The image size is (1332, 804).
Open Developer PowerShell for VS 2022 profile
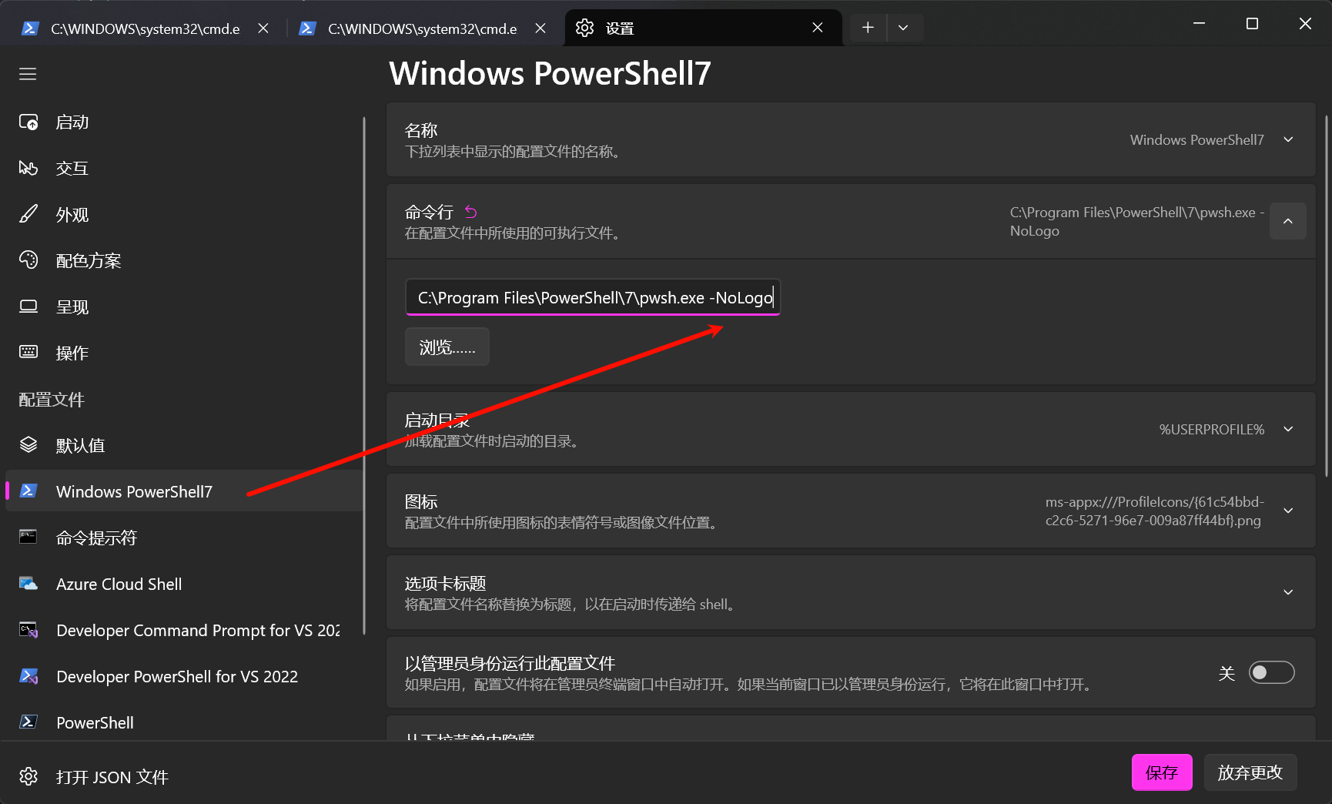point(184,676)
